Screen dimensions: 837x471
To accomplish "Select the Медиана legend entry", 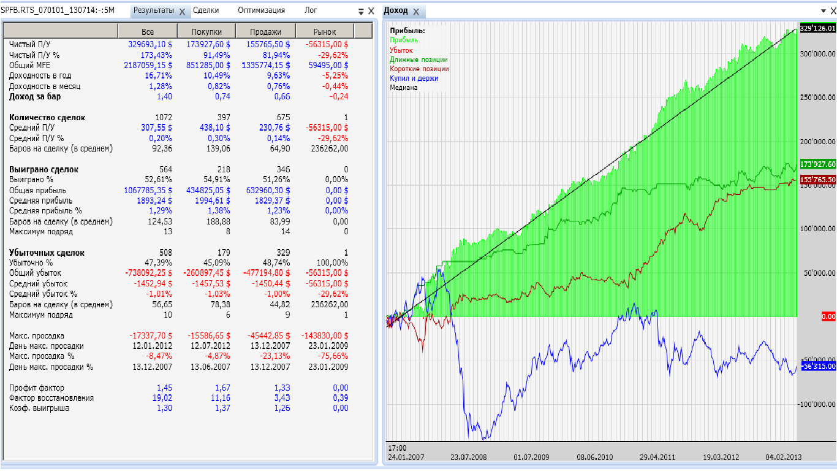I will click(404, 88).
